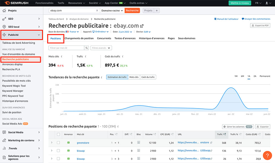The width and height of the screenshot is (275, 163).
Task: Switch chart to Estimation de trafic
Action: tap(117, 77)
